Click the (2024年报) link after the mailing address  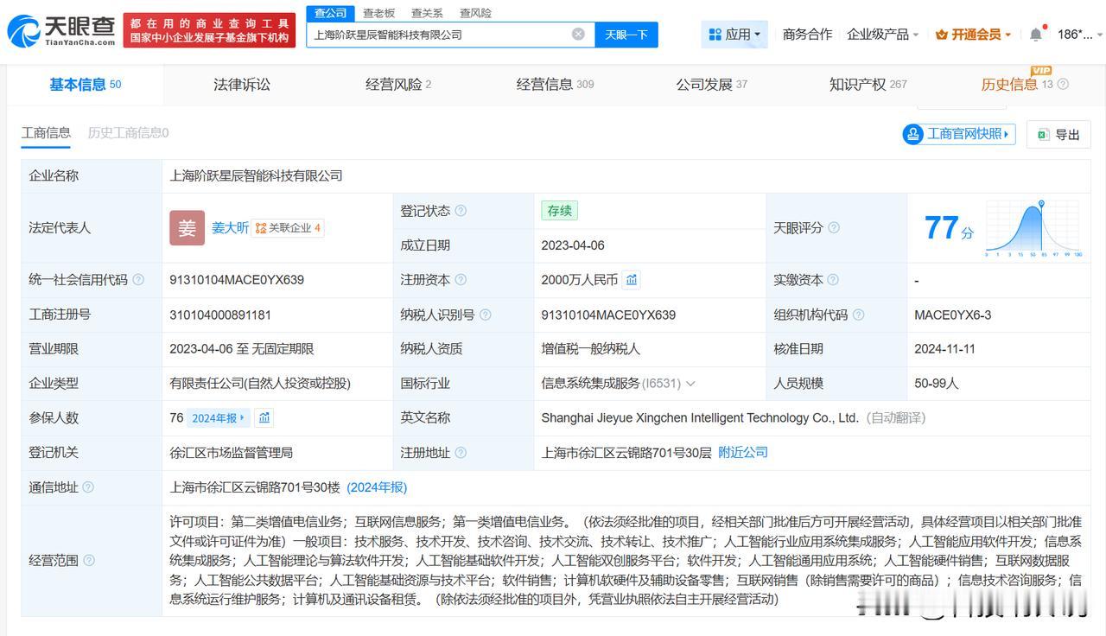377,487
